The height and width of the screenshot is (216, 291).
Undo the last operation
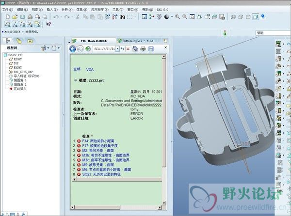click(56, 17)
